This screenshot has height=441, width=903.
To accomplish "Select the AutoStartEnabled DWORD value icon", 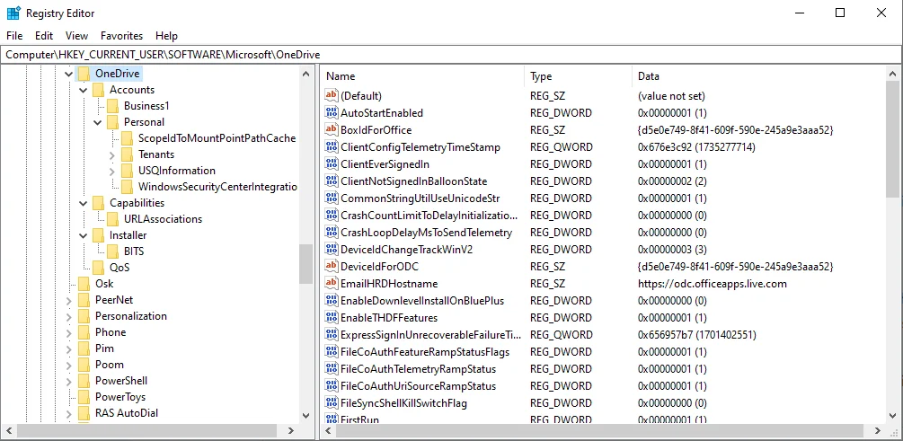I will (332, 113).
